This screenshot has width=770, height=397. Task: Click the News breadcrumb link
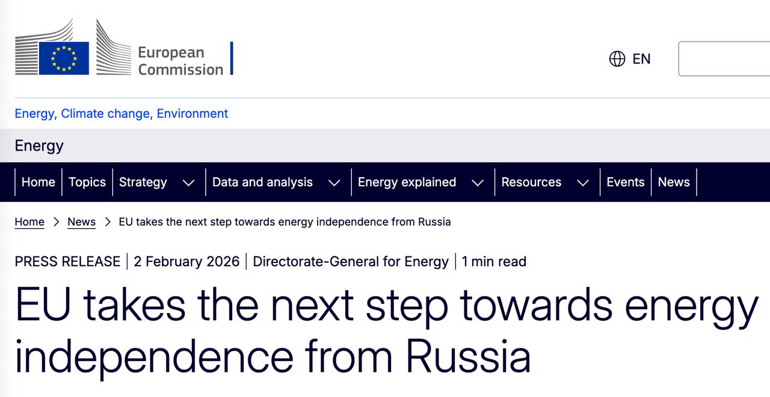tap(81, 222)
